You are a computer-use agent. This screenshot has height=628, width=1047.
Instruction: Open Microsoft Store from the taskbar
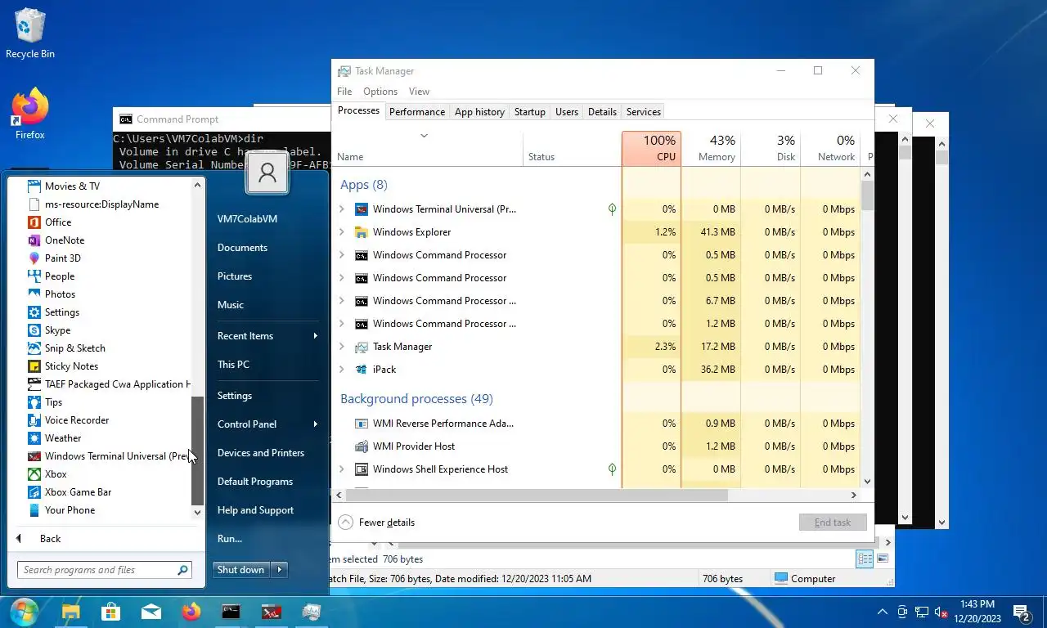[111, 612]
